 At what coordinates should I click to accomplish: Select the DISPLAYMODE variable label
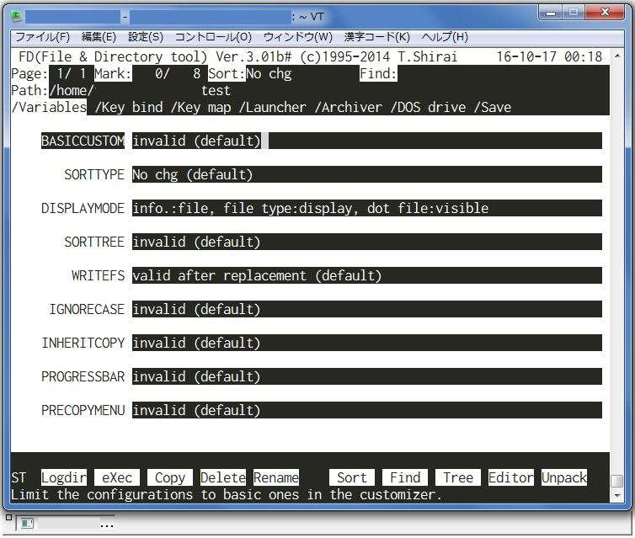click(x=83, y=208)
